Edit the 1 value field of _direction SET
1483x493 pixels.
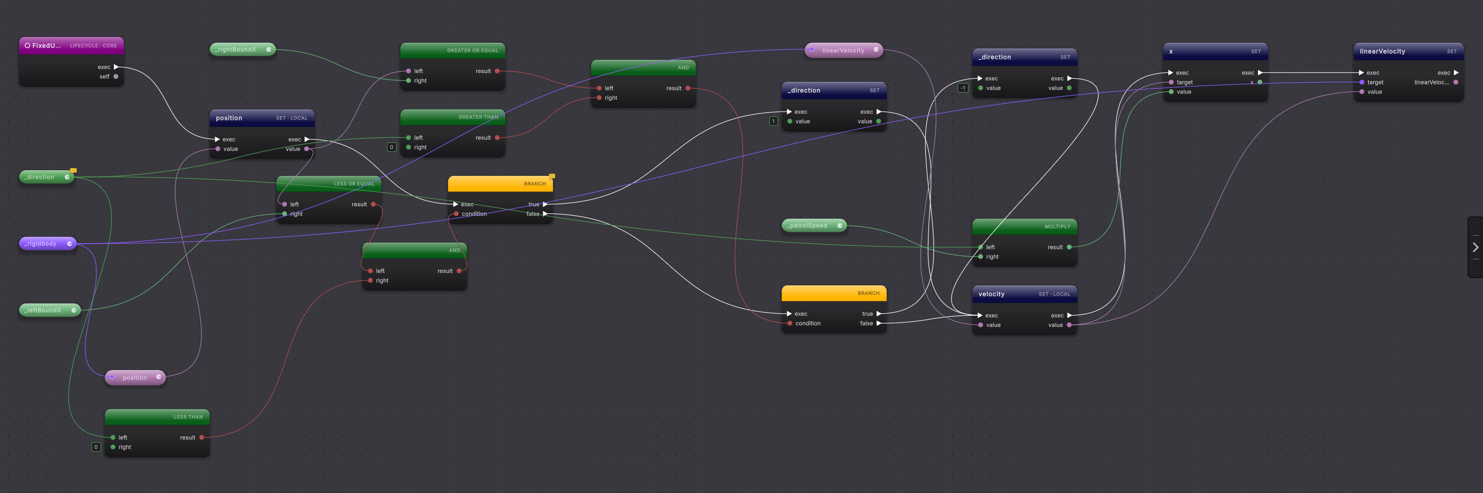773,121
